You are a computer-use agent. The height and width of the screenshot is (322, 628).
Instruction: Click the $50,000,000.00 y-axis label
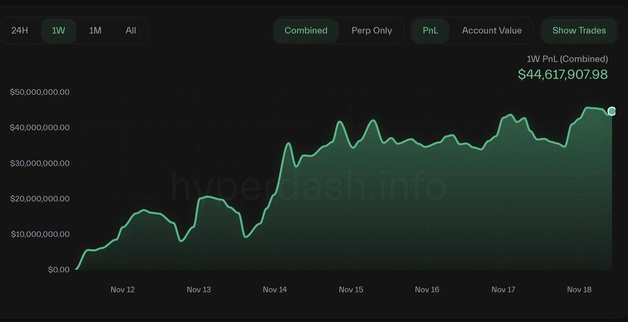[40, 92]
